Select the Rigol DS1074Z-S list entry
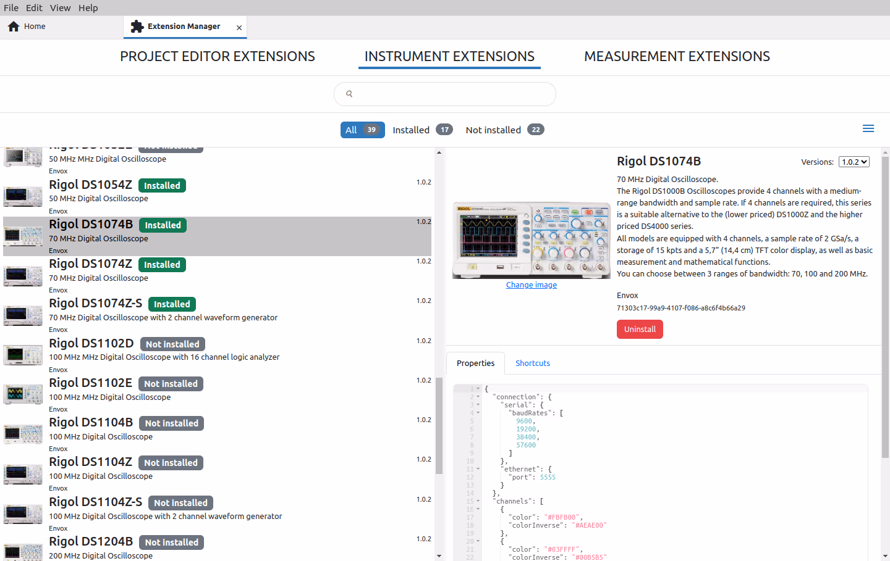The height and width of the screenshot is (561, 890). pos(217,315)
